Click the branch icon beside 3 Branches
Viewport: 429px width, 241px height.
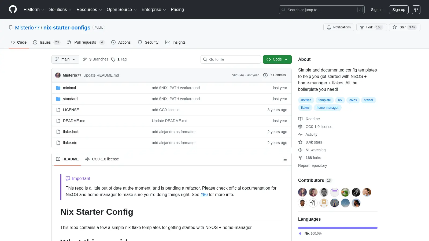pyautogui.click(x=85, y=59)
